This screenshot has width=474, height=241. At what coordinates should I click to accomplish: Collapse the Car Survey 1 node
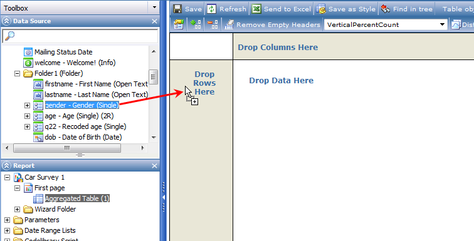tap(8, 177)
